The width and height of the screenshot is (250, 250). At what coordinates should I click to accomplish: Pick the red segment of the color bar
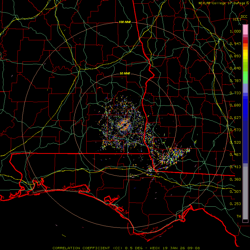[x=245, y=42]
